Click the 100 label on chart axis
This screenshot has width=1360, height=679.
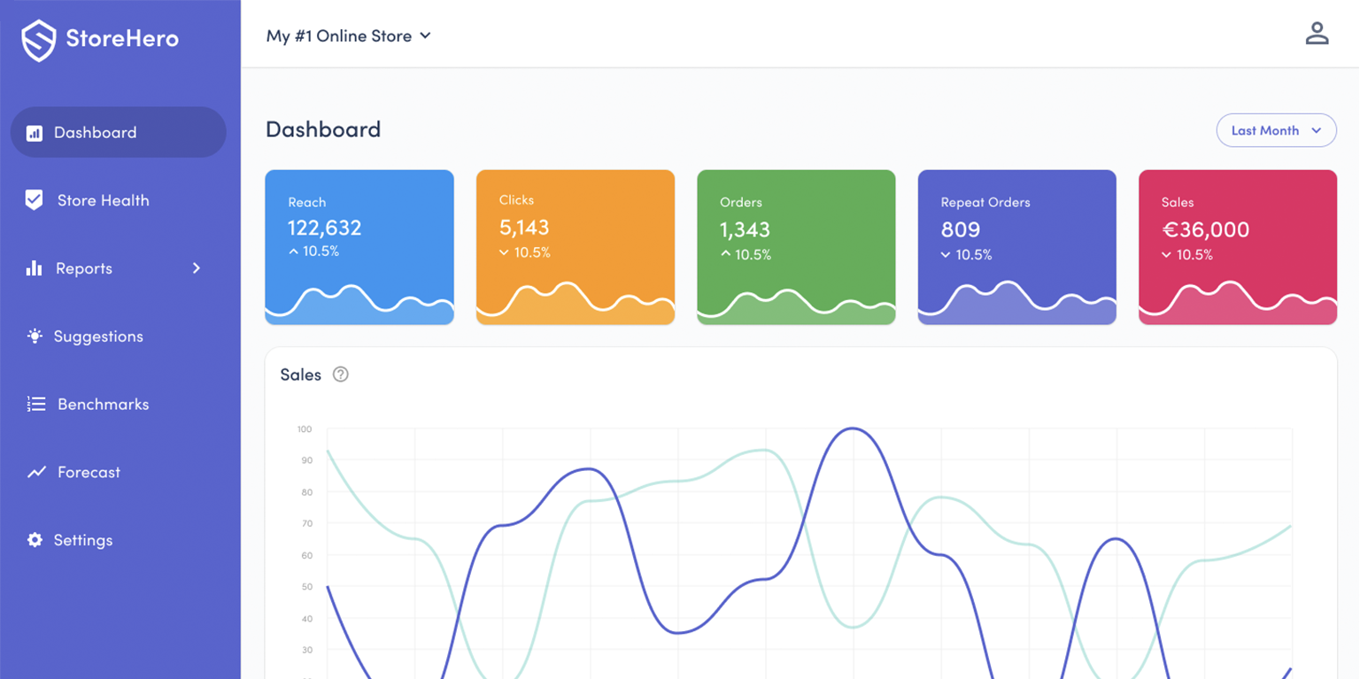point(305,429)
